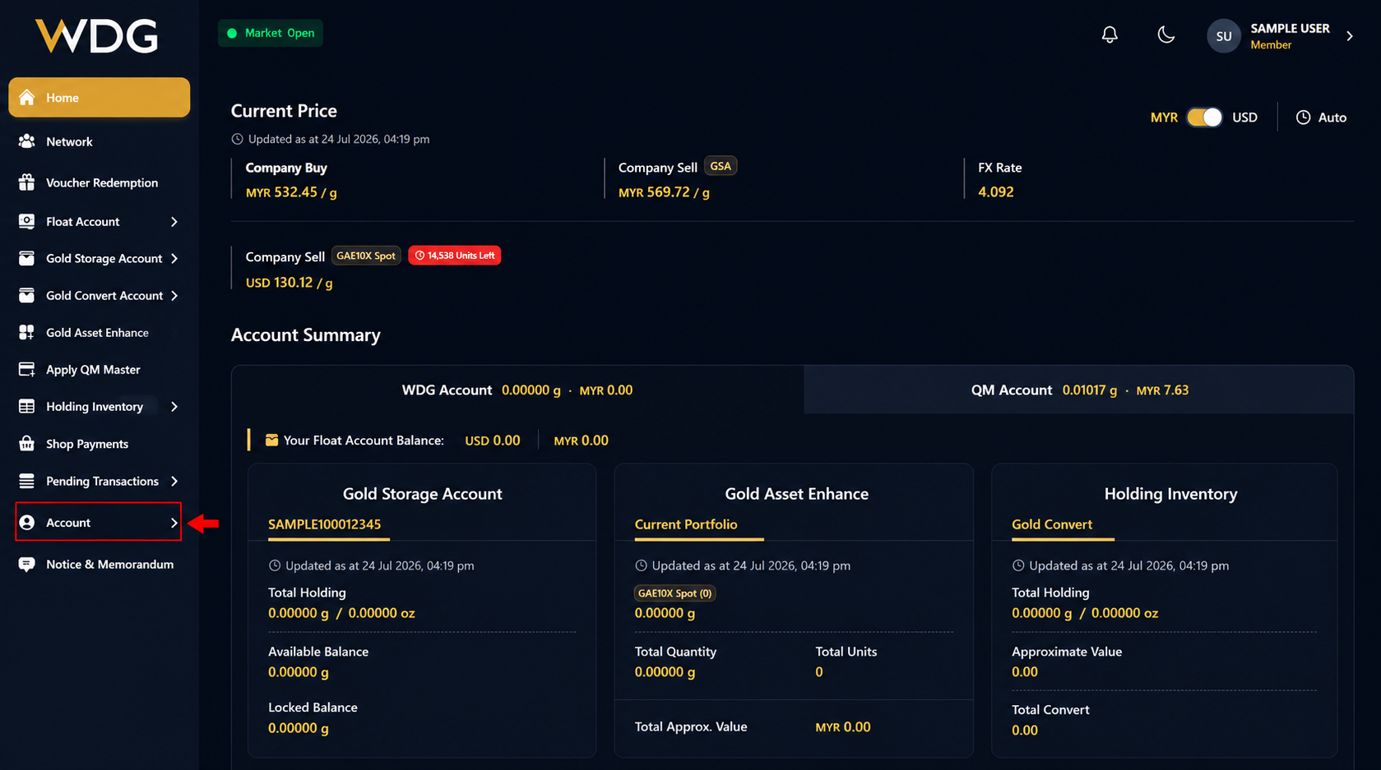Switch to the QM Account tab
This screenshot has width=1381, height=770.
pyautogui.click(x=1079, y=390)
